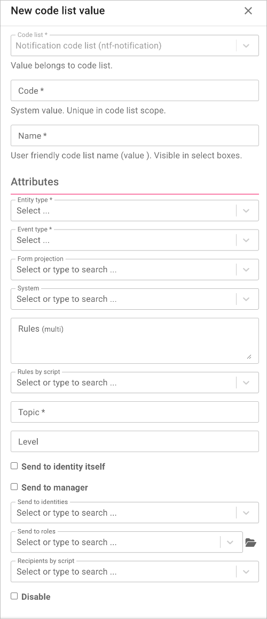This screenshot has width=267, height=619.
Task: Tick the Send to manager checkbox
Action: tap(14, 487)
